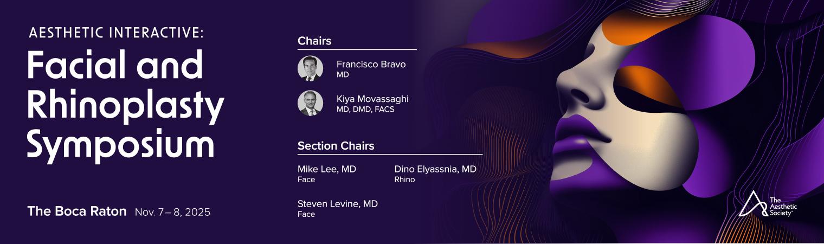Click the Section Chairs heading
This screenshot has height=244, width=824.
point(336,146)
